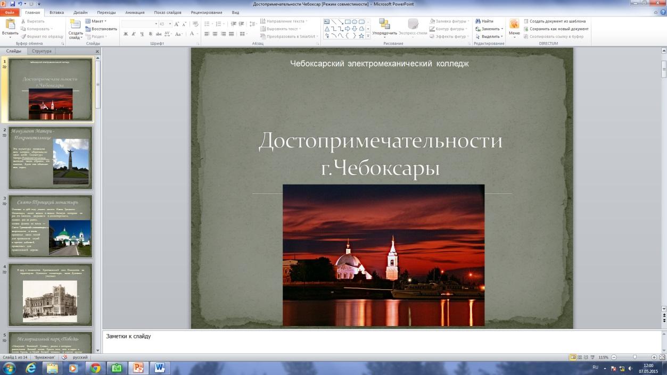Select slide 2 thumbnail Монумент Матери

pos(50,157)
